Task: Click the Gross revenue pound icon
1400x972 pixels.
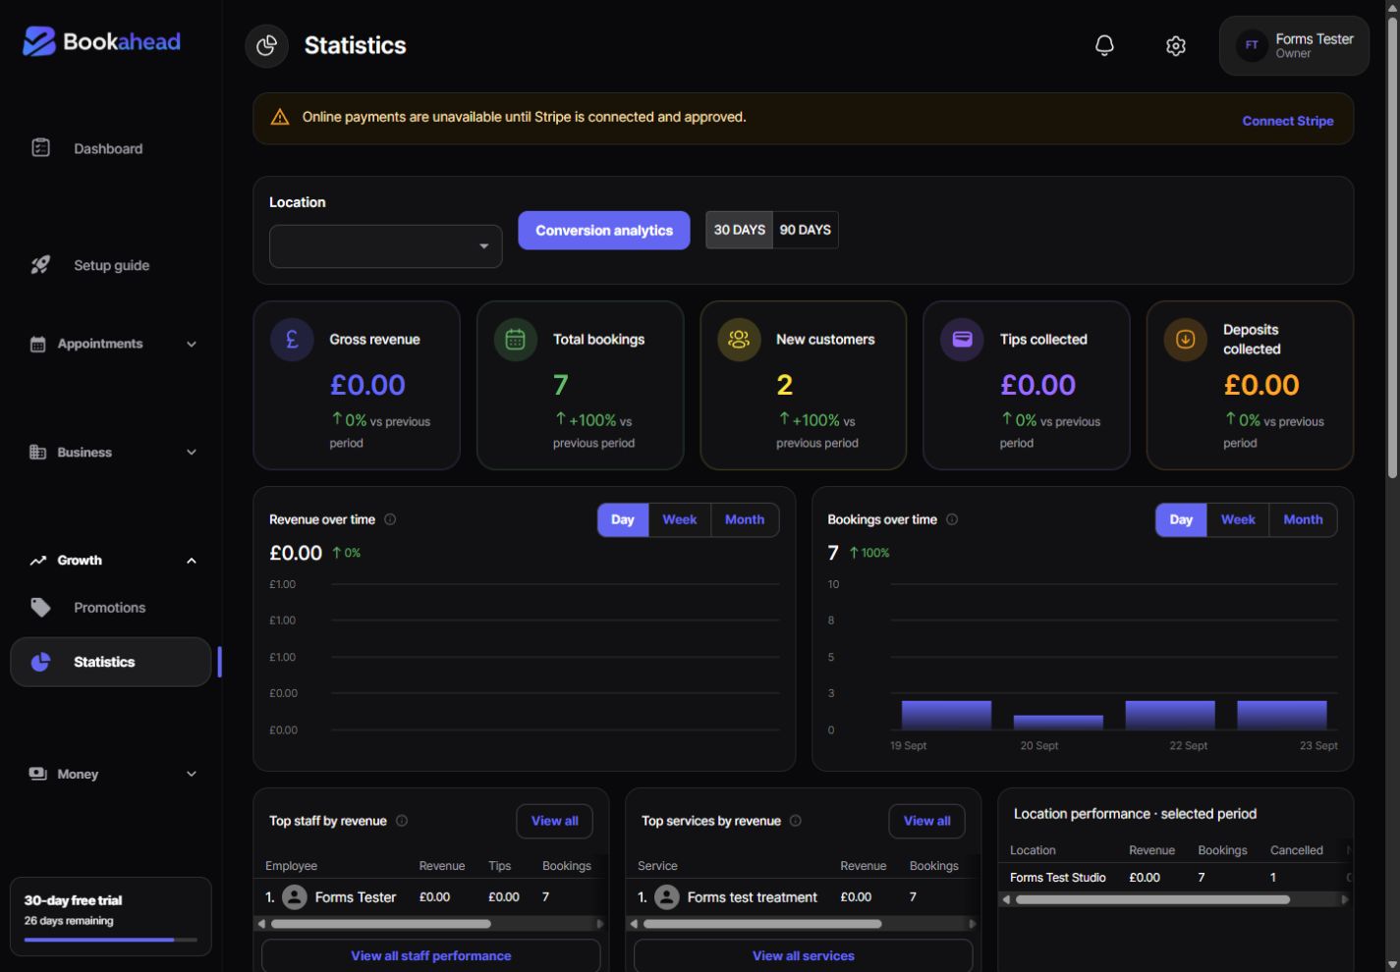Action: (292, 340)
